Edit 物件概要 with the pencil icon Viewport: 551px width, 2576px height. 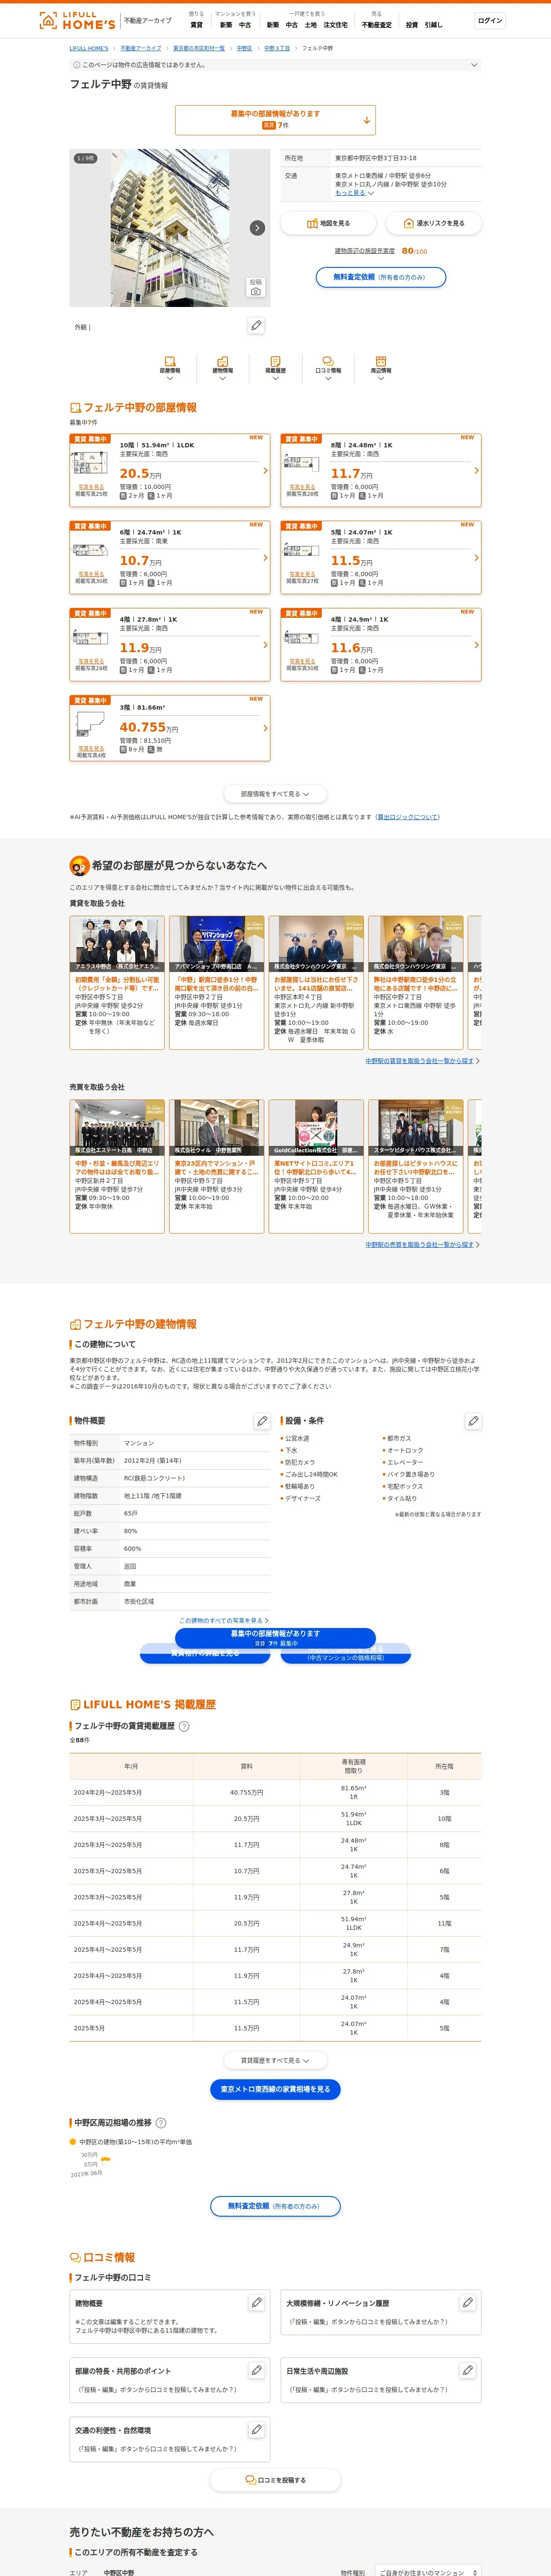point(262,1421)
